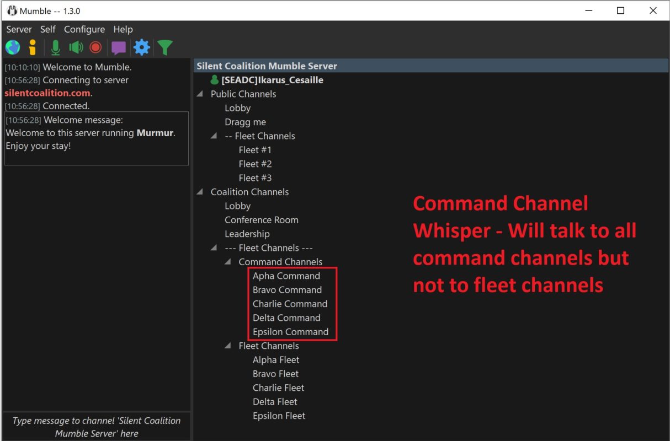Image resolution: width=670 pixels, height=441 pixels.
Task: Select the Conference Room channel
Action: 262,220
